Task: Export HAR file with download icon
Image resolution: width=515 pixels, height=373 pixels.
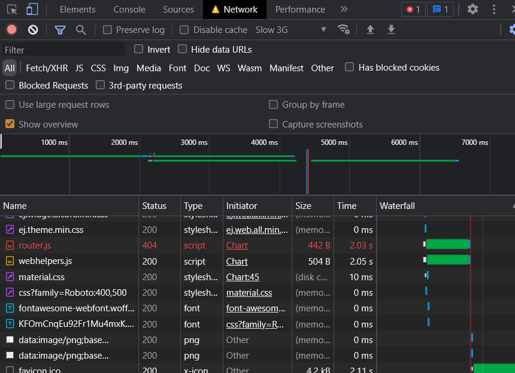Action: point(391,29)
